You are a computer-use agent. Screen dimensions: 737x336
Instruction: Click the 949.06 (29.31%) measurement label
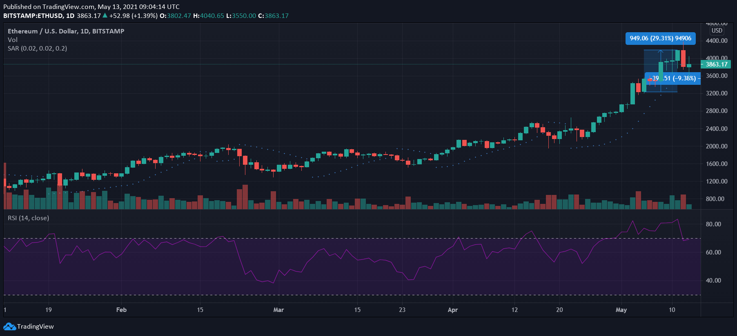[661, 38]
